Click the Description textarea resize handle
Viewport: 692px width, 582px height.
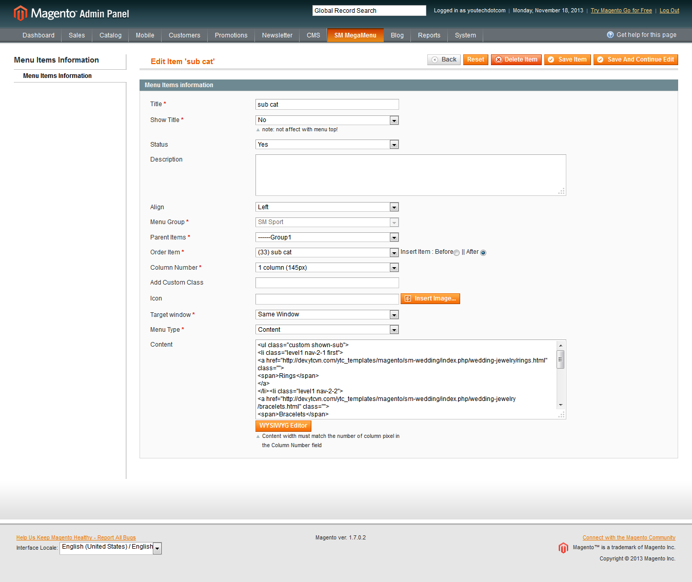562,191
